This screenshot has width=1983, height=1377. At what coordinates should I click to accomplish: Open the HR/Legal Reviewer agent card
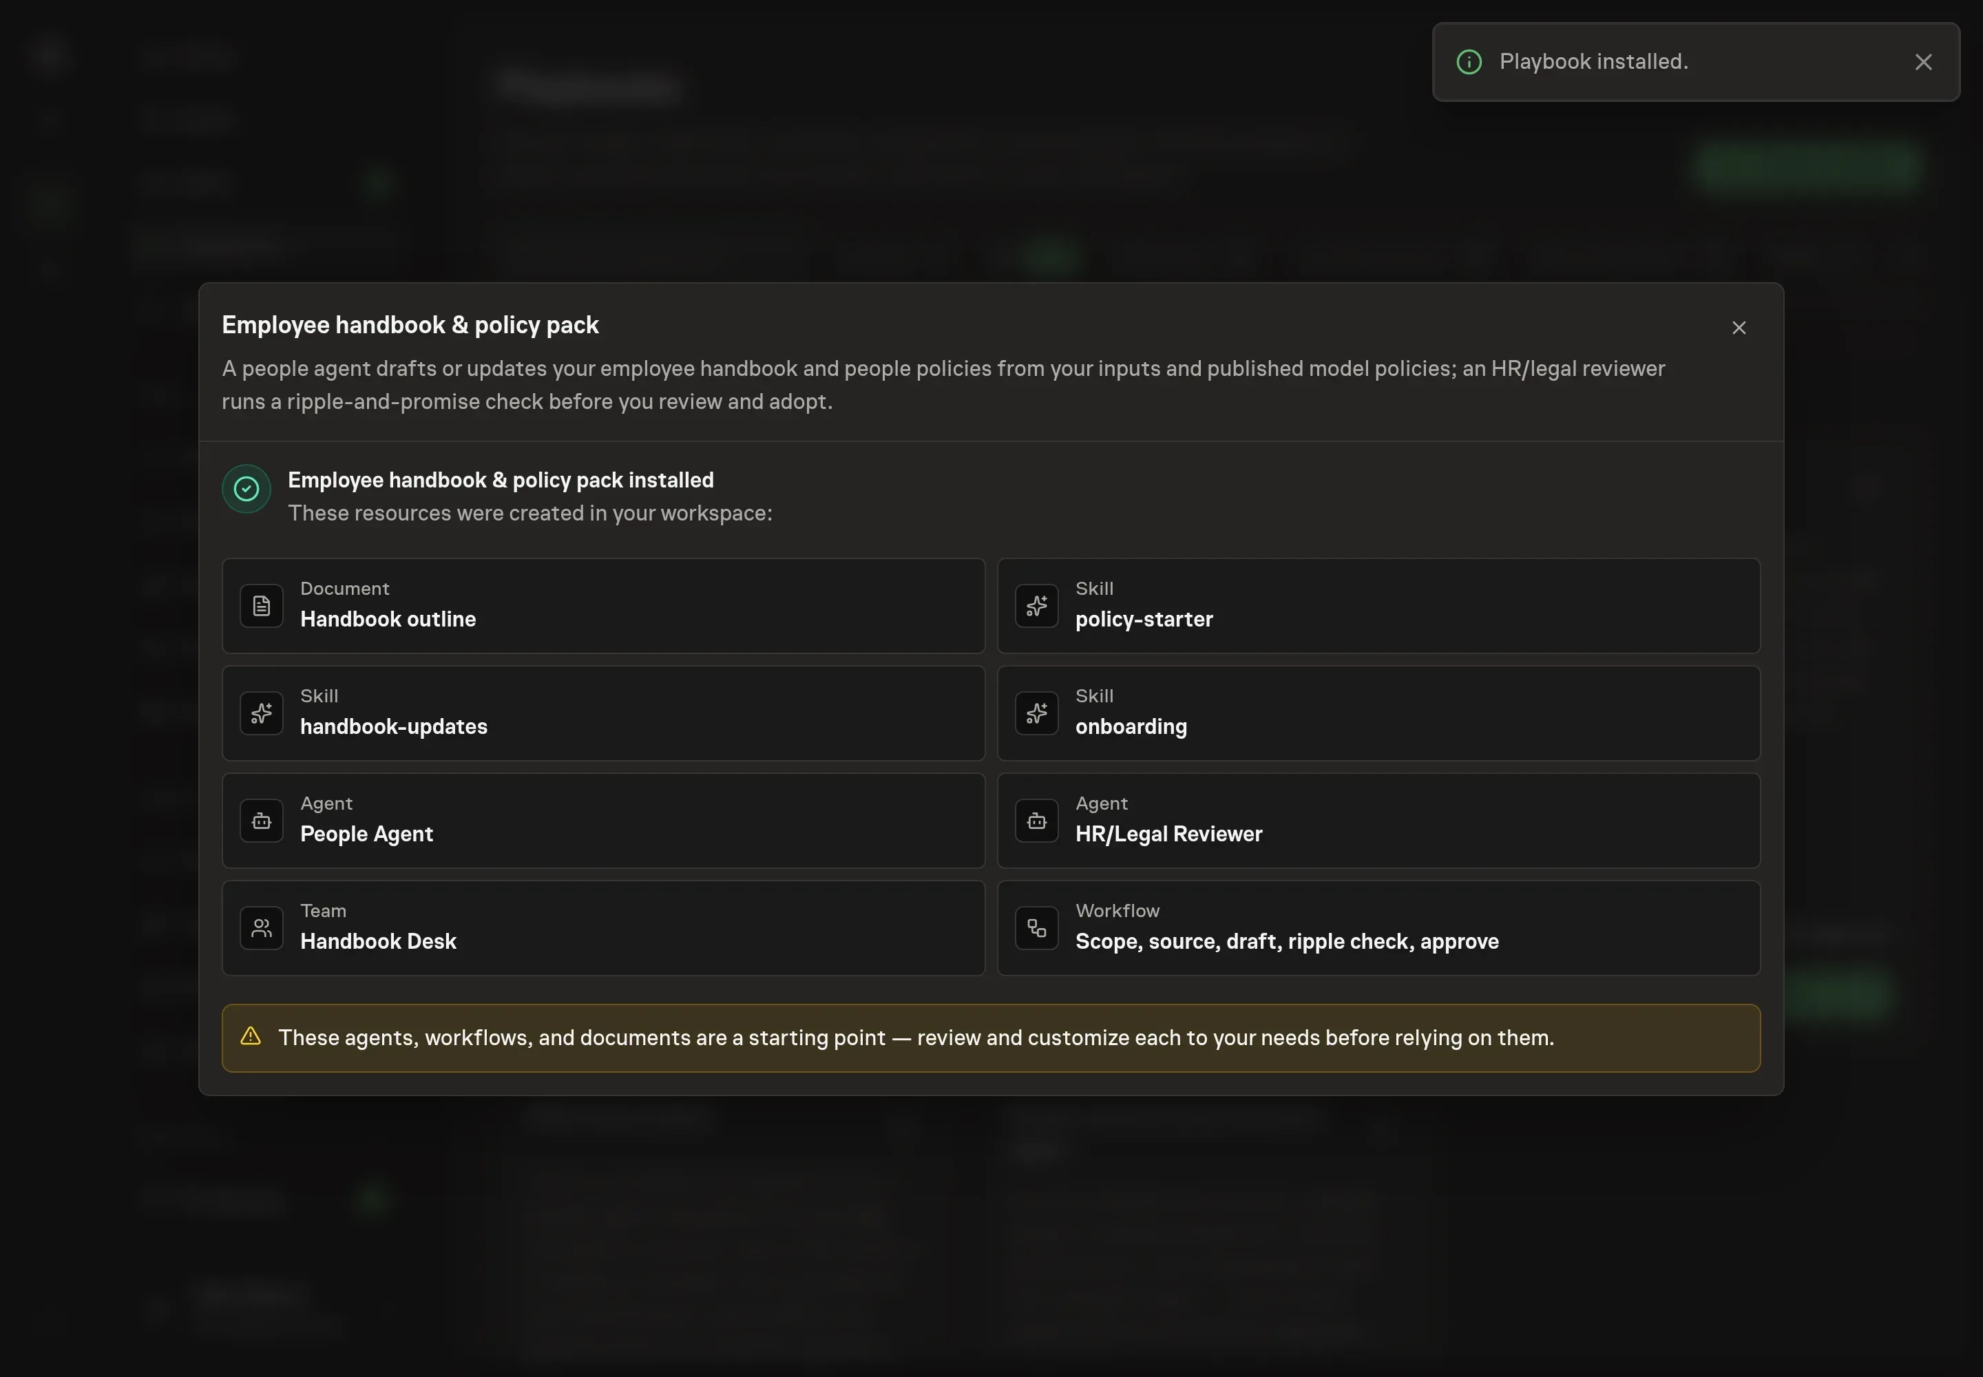[1378, 821]
